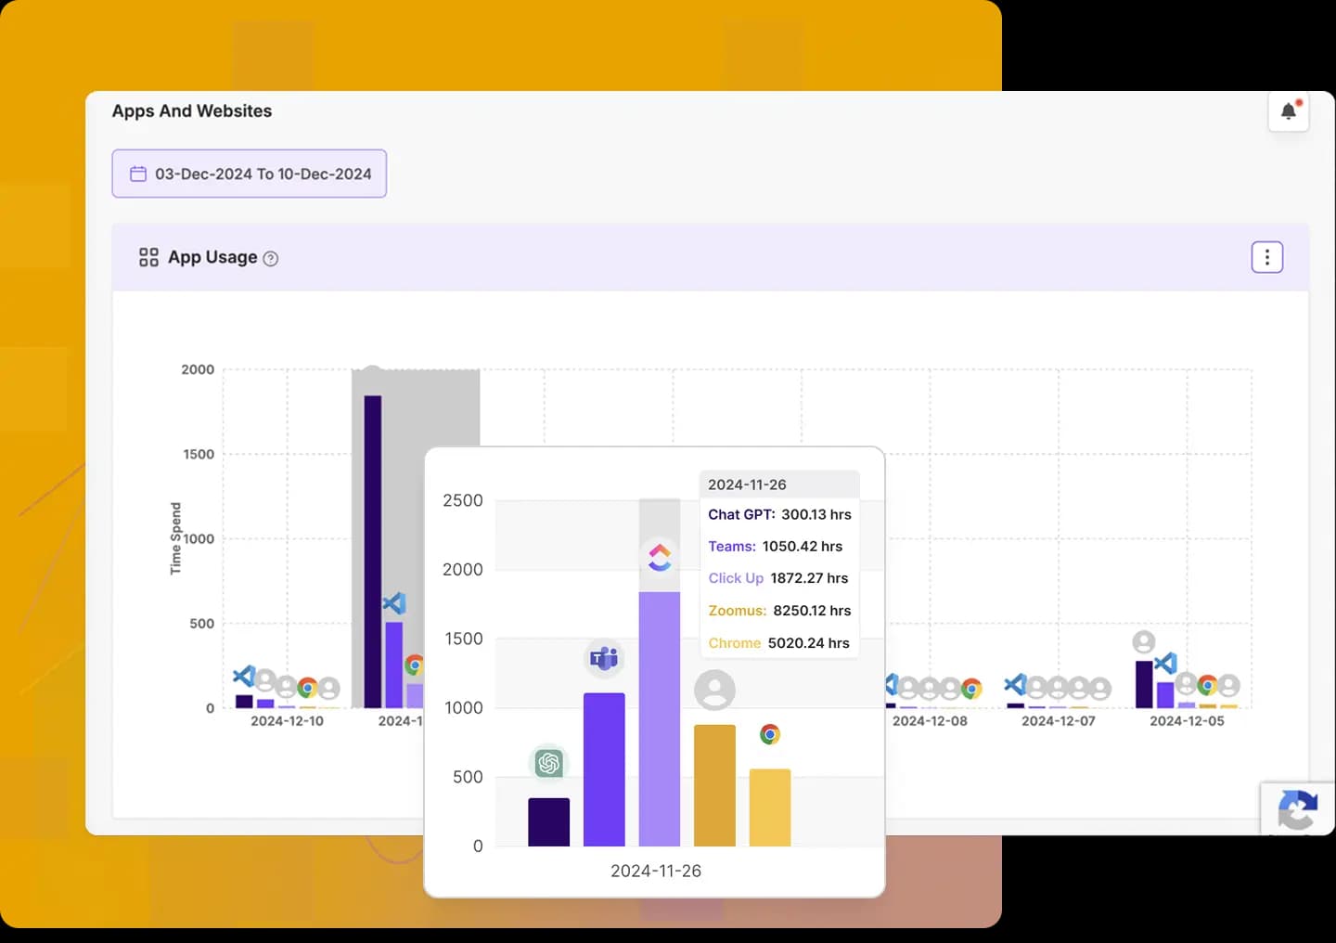Select the 2024-12-08 axis label

pyautogui.click(x=931, y=720)
